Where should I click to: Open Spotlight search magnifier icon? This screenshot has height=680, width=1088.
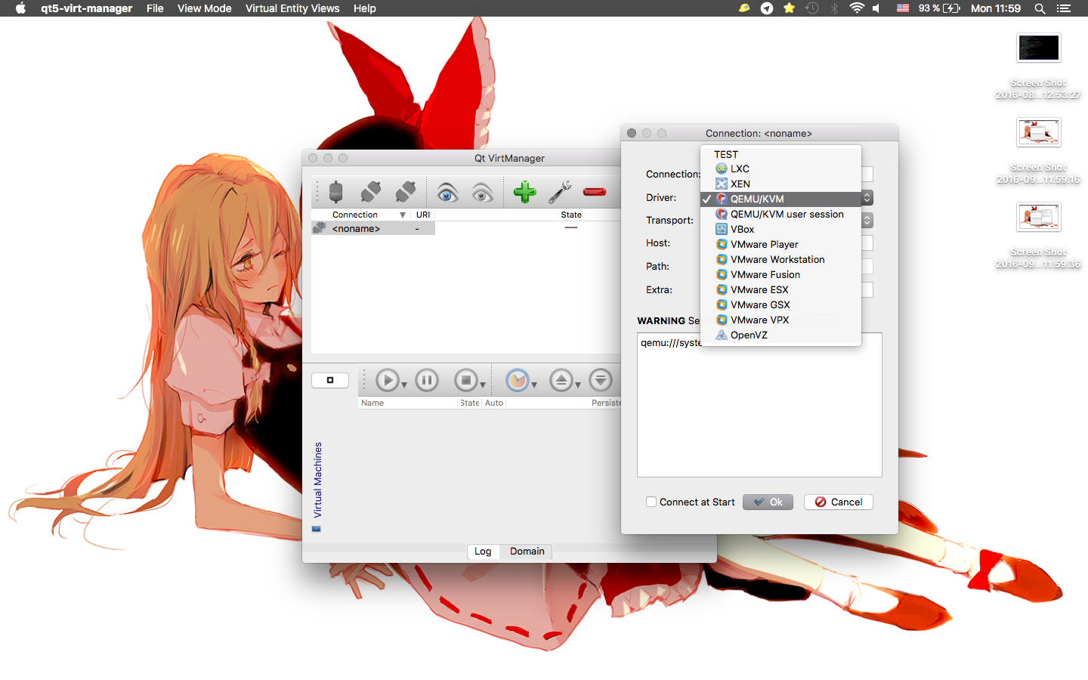point(1040,8)
